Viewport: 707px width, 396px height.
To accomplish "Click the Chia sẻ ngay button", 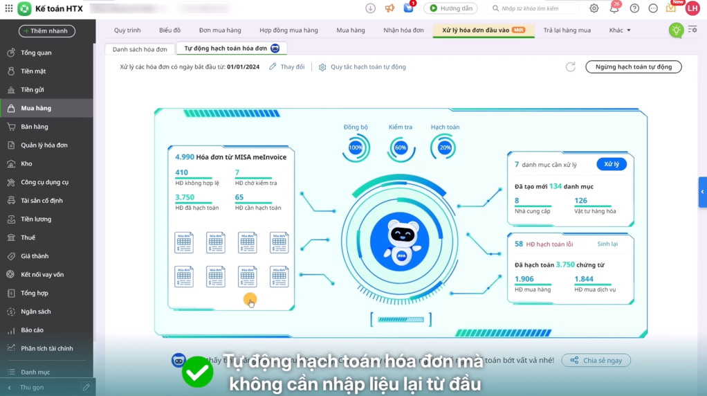I will [x=596, y=361].
